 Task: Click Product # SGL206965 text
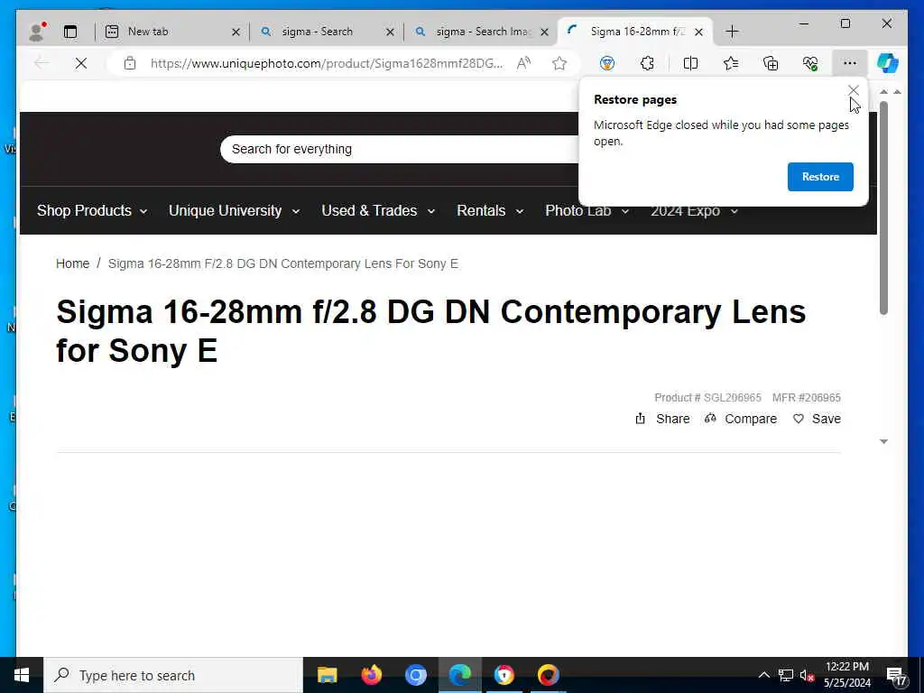(707, 398)
